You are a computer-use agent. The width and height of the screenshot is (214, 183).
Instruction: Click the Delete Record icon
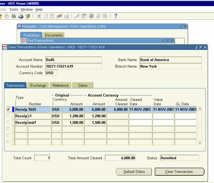[67, 16]
